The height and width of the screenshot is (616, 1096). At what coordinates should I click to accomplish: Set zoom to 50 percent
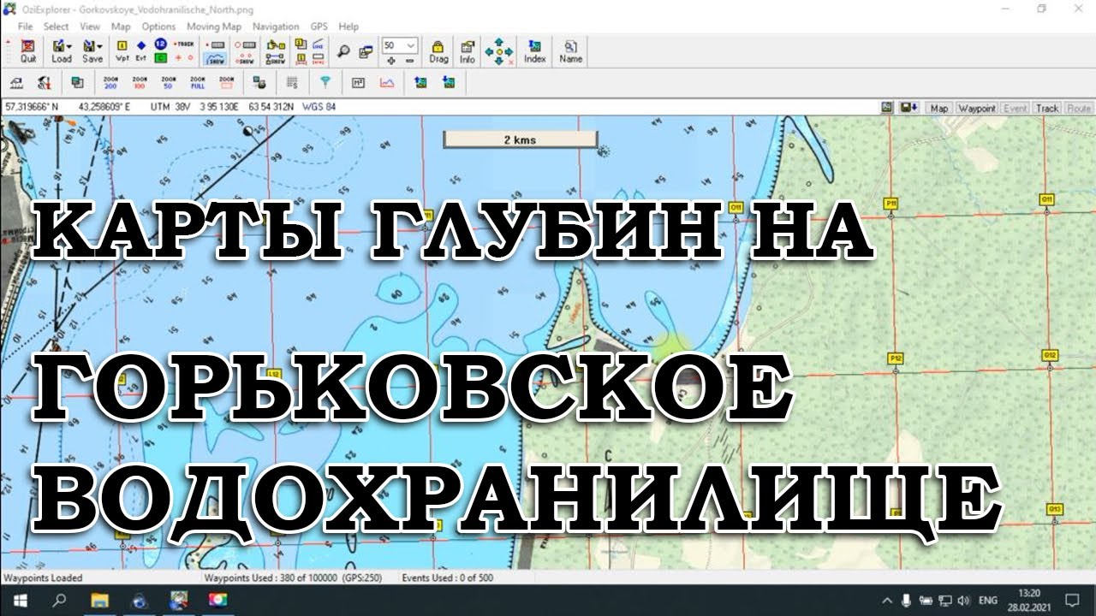tap(168, 83)
